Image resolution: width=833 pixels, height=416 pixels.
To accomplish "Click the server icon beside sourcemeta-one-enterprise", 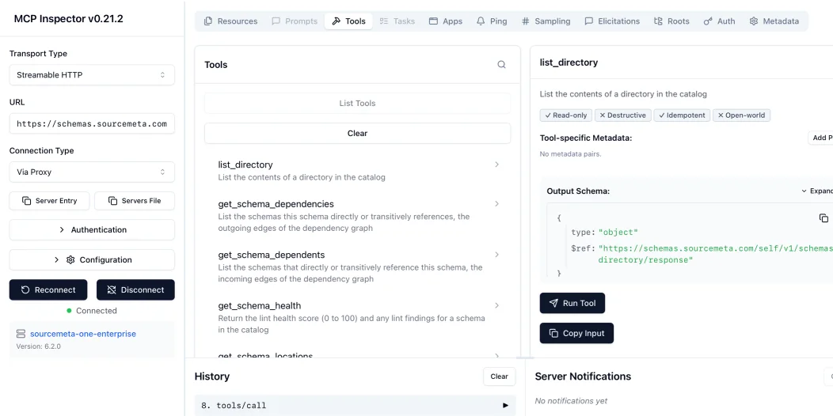I will [x=21, y=334].
